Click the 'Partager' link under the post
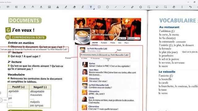 (107, 59)
